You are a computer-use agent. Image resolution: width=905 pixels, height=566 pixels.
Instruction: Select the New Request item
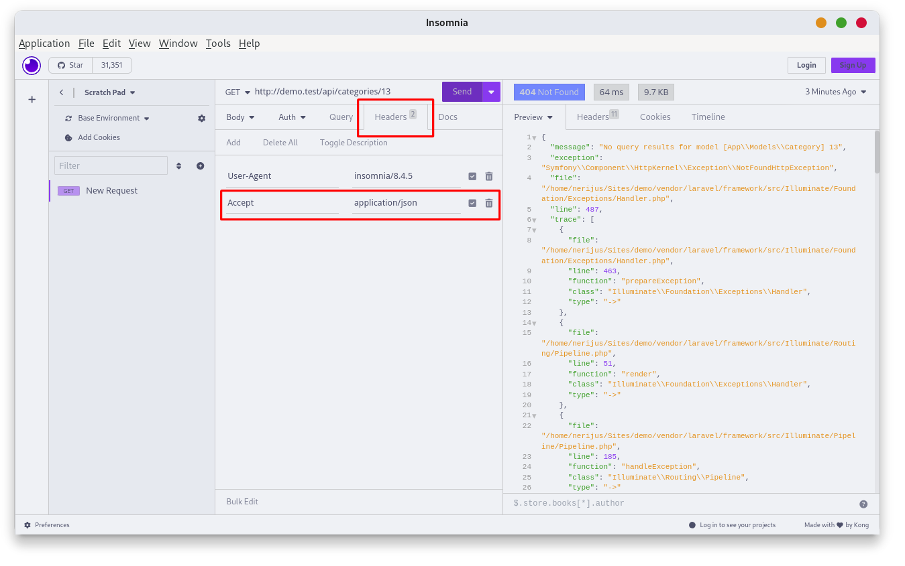132,191
